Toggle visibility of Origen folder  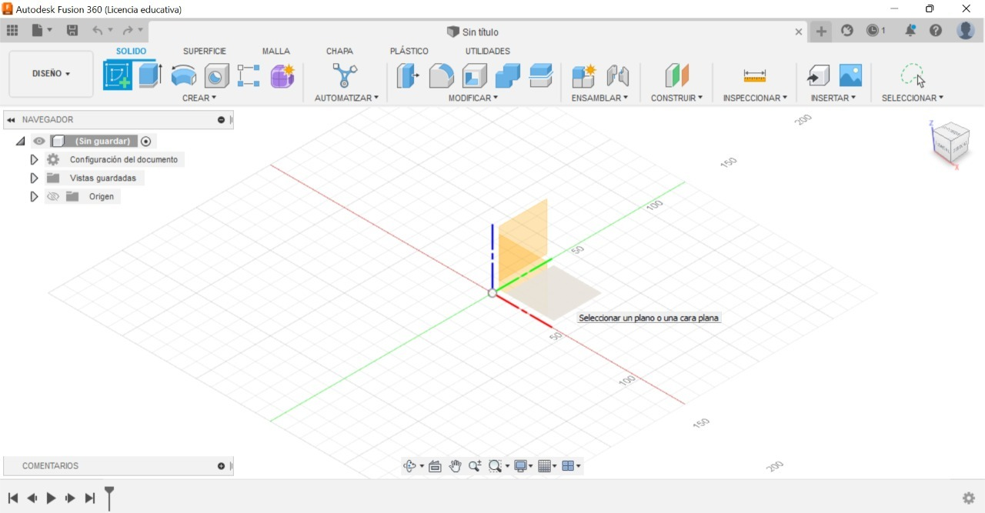[x=53, y=197]
